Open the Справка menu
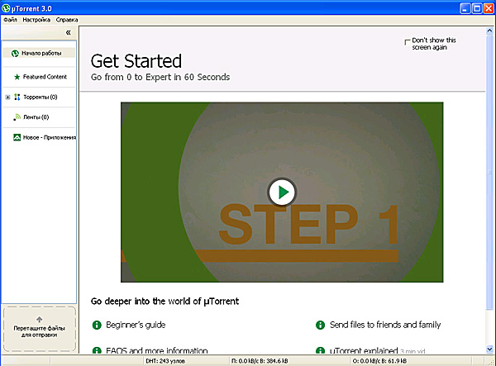The width and height of the screenshot is (496, 366). tap(67, 19)
